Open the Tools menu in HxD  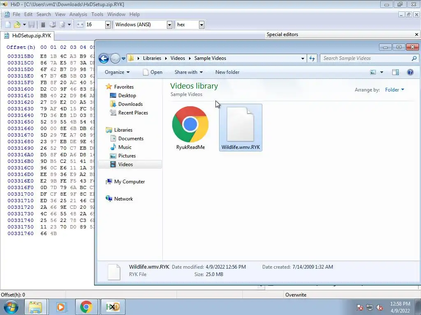97,14
